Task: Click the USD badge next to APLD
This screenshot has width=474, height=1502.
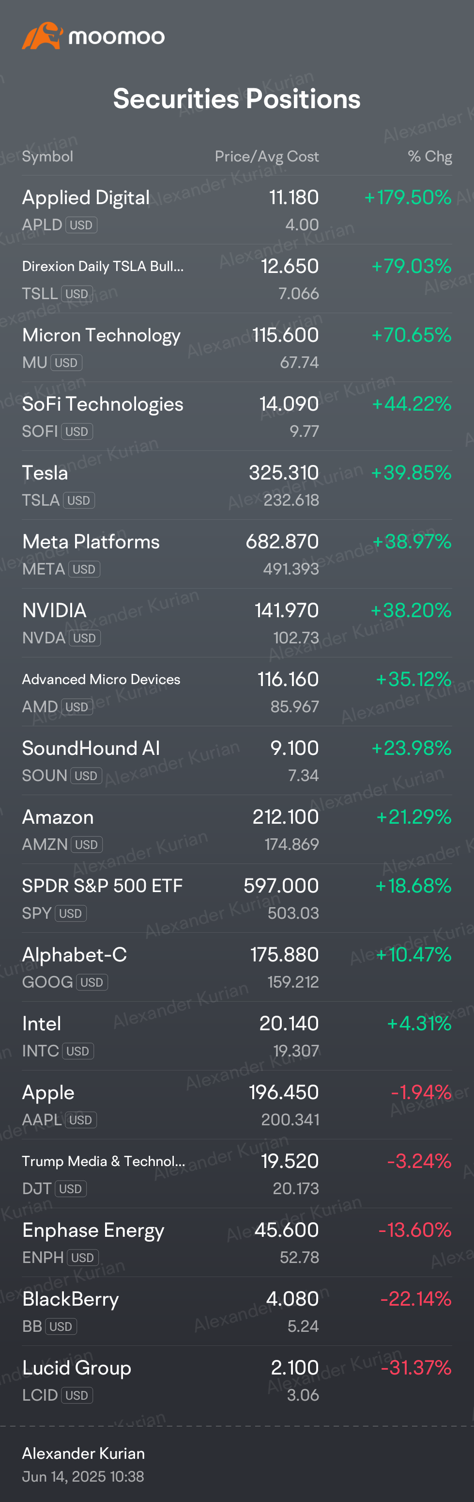Action: [81, 225]
